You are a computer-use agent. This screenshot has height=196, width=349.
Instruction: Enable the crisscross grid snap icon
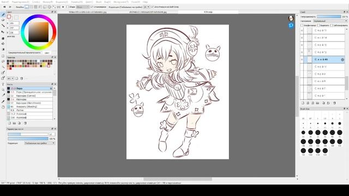[x=35, y=7]
